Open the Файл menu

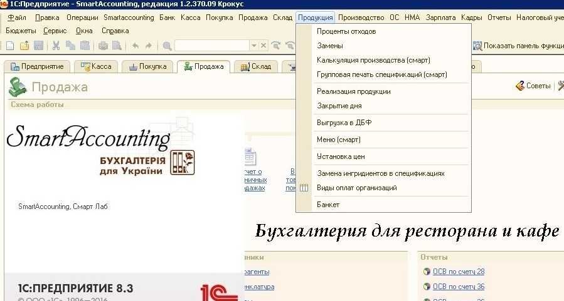(x=17, y=18)
